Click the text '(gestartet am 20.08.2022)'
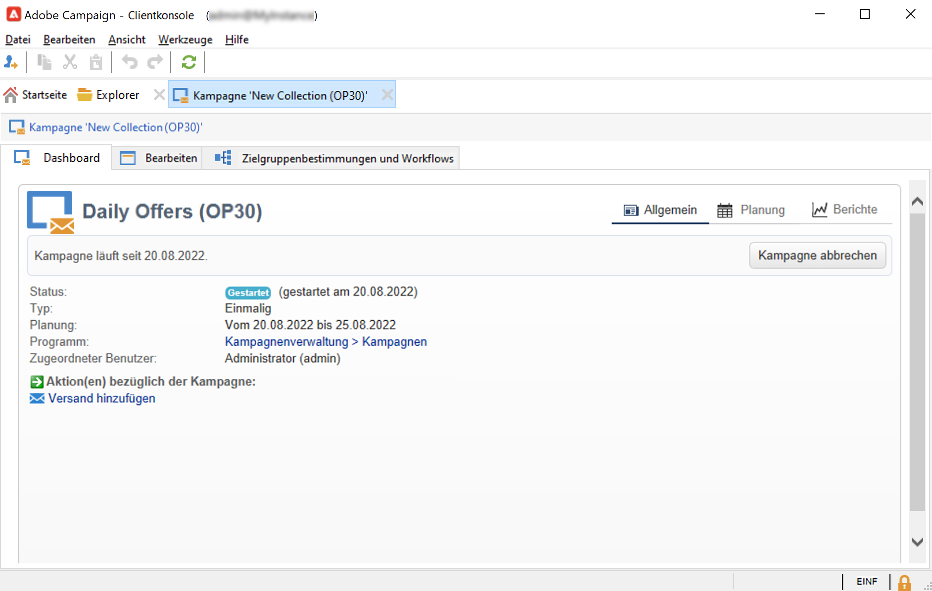 tap(348, 292)
